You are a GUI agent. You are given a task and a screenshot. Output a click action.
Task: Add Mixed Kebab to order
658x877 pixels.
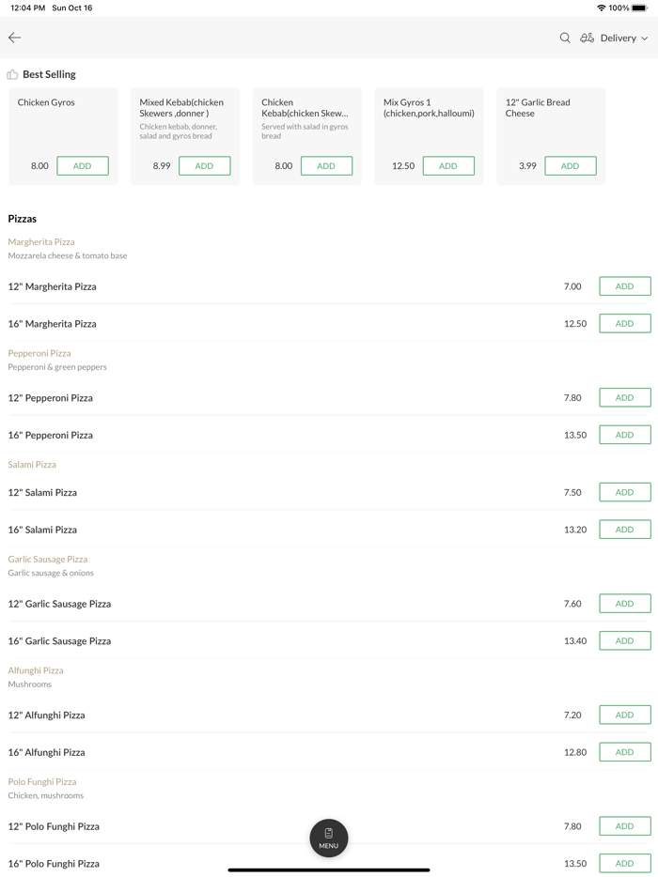[x=204, y=166]
